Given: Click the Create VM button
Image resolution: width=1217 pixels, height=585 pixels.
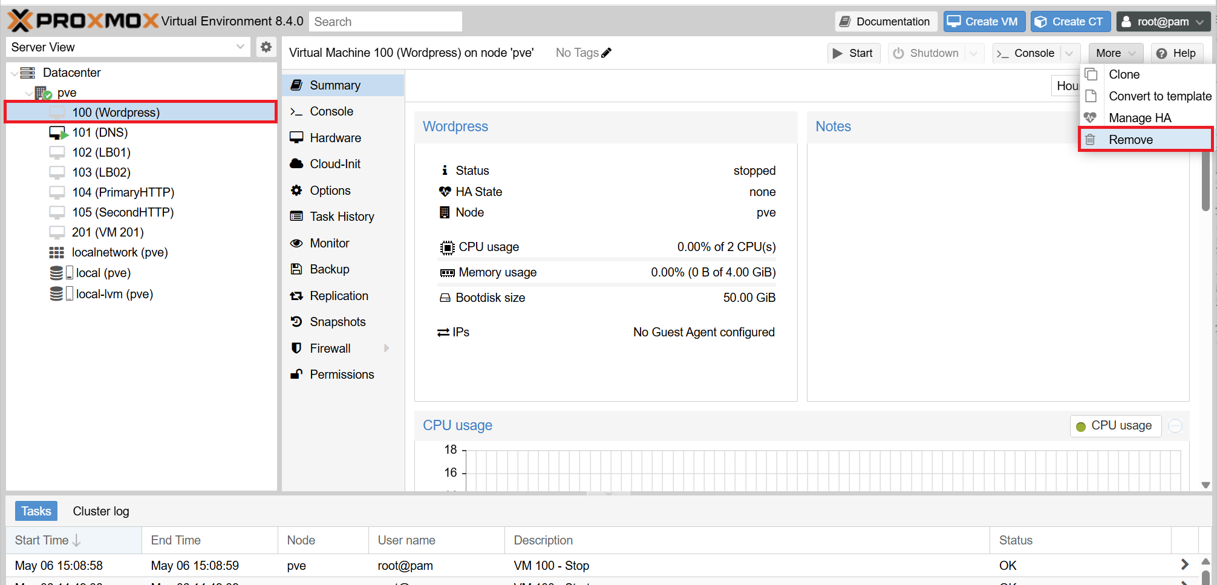Looking at the screenshot, I should point(984,22).
